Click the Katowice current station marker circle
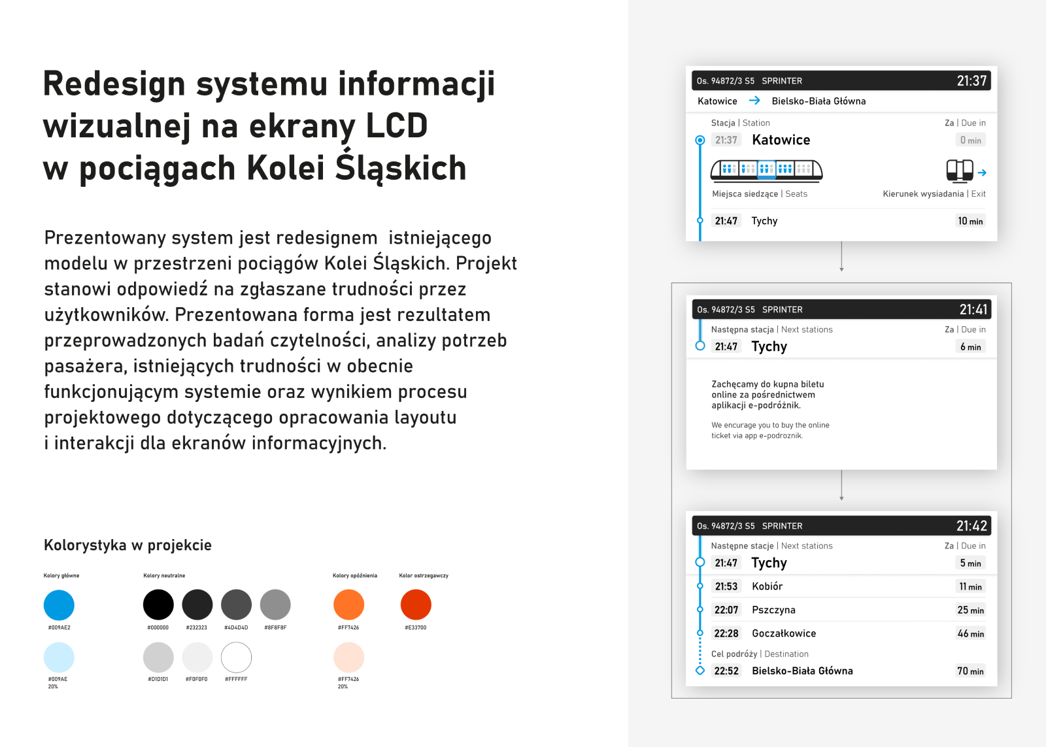Screen dimensions: 1046x747 tap(700, 140)
